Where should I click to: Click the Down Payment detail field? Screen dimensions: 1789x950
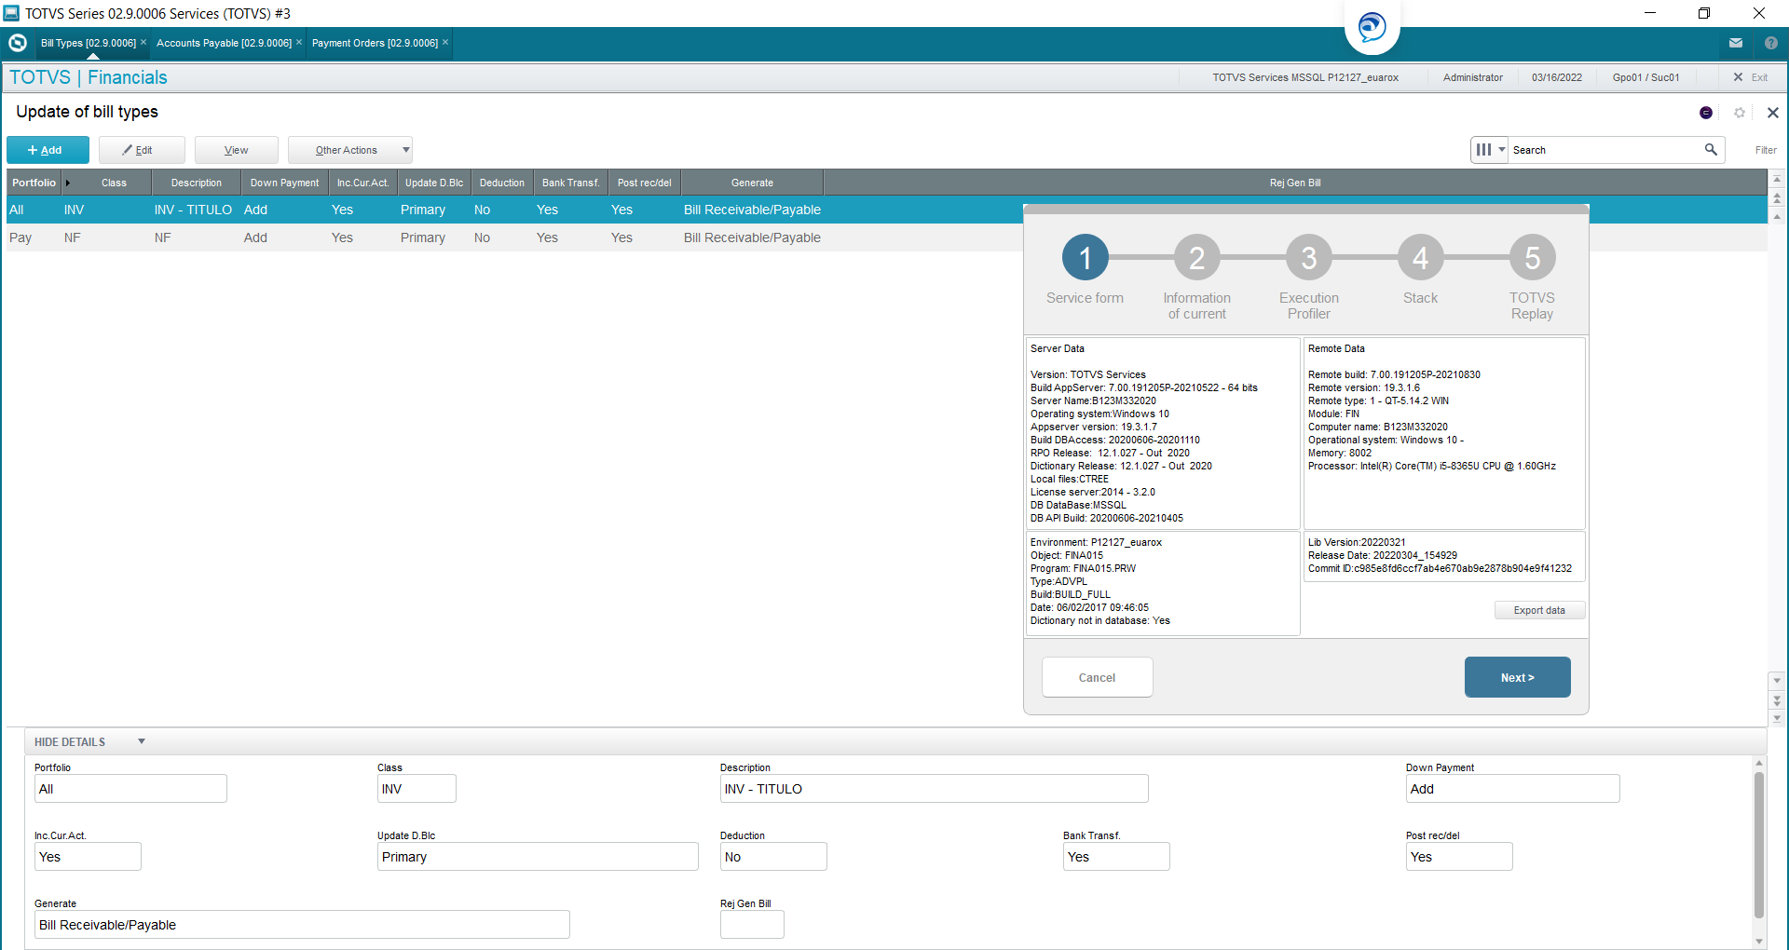pos(1512,789)
